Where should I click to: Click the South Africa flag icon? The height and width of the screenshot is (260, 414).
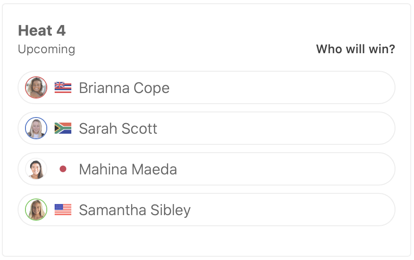pos(63,128)
